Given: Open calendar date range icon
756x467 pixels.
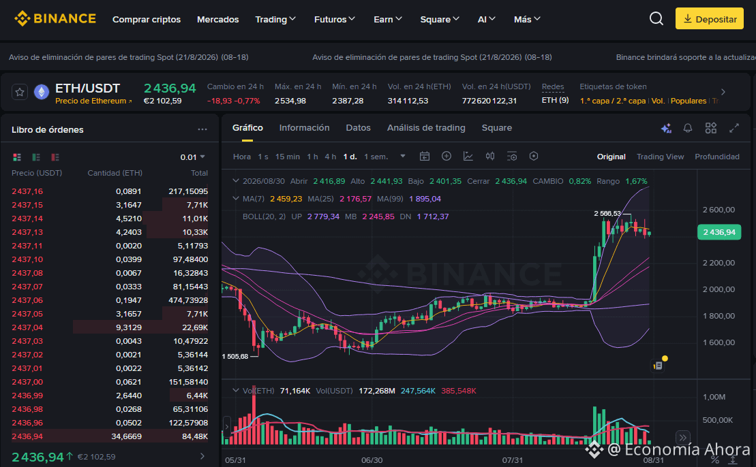Looking at the screenshot, I should click(x=424, y=156).
